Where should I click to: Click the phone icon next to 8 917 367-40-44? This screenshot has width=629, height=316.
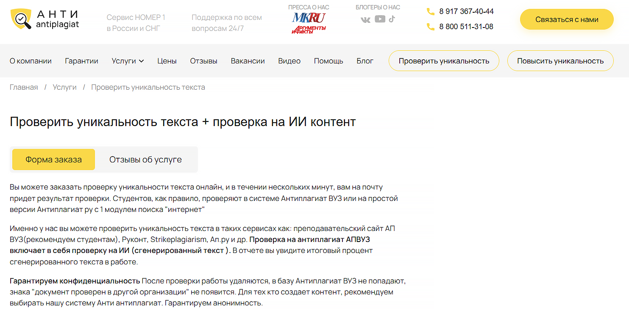pos(431,11)
